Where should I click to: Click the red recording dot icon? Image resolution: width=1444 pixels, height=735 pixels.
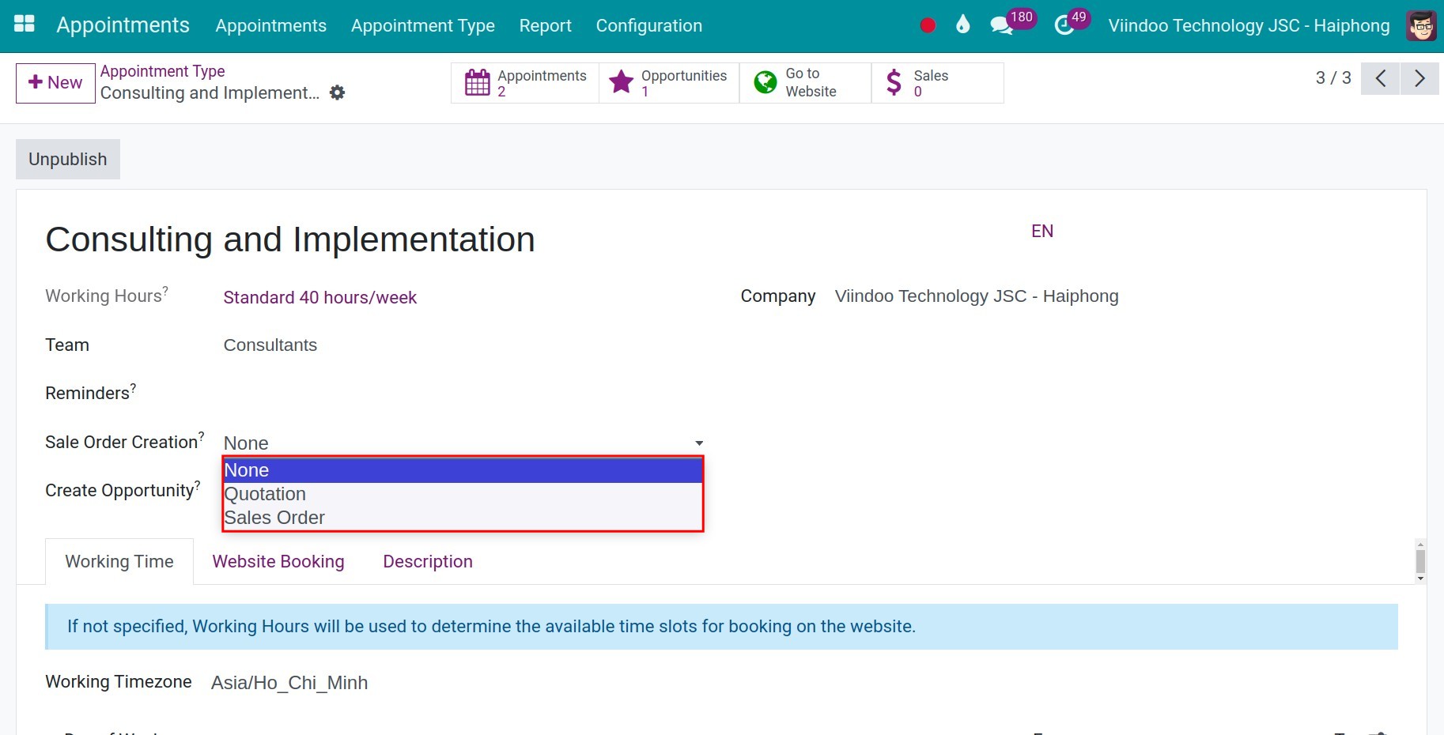click(928, 25)
